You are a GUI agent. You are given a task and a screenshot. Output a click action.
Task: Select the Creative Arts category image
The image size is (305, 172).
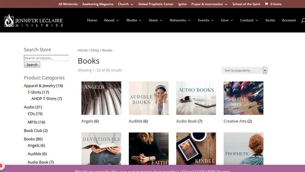coord(243,98)
